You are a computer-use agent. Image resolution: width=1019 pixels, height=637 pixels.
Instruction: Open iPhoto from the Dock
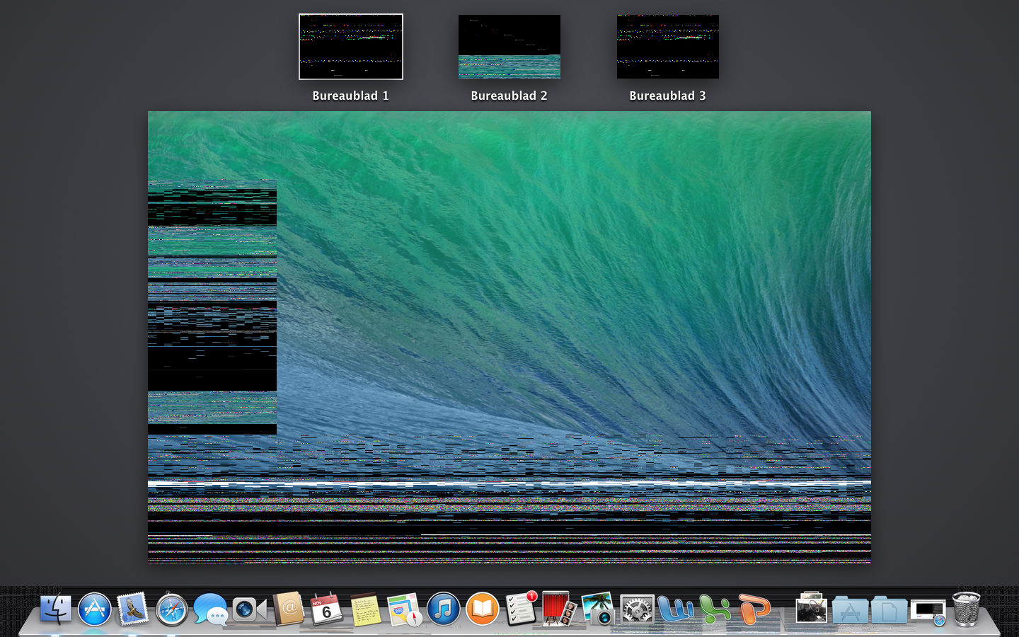coord(599,609)
